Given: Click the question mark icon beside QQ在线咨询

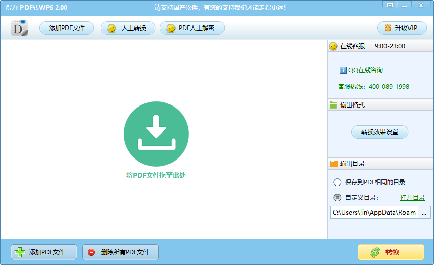Looking at the screenshot, I should click(x=343, y=70).
